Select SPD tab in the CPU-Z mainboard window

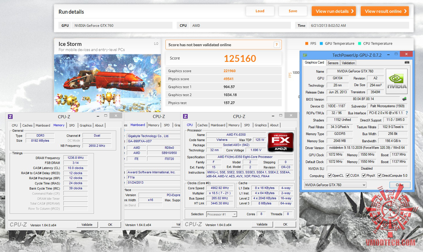[167, 125]
